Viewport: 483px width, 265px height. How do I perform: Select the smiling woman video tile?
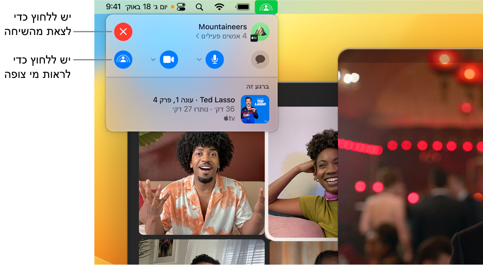(x=303, y=173)
